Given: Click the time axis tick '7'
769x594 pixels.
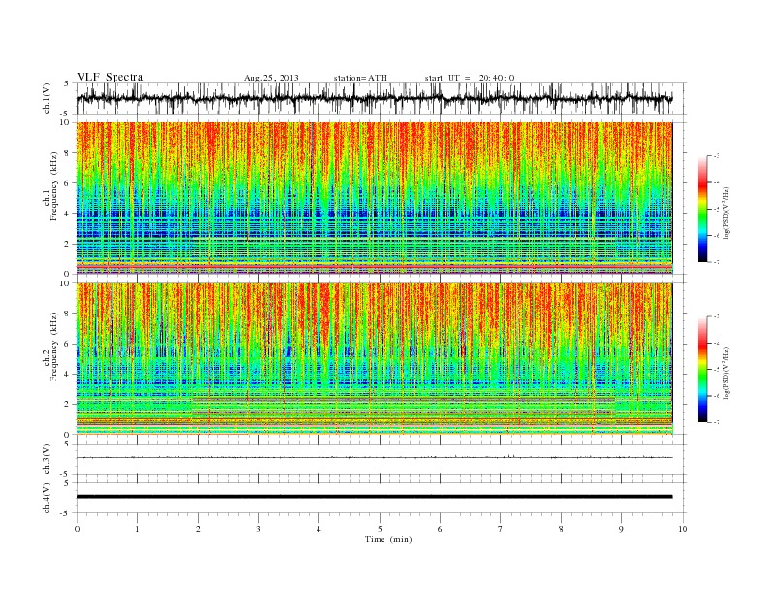Looking at the screenshot, I should 501,529.
